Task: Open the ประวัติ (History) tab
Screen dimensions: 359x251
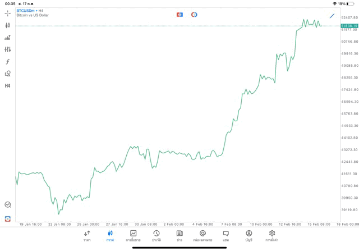Action: pyautogui.click(x=156, y=236)
